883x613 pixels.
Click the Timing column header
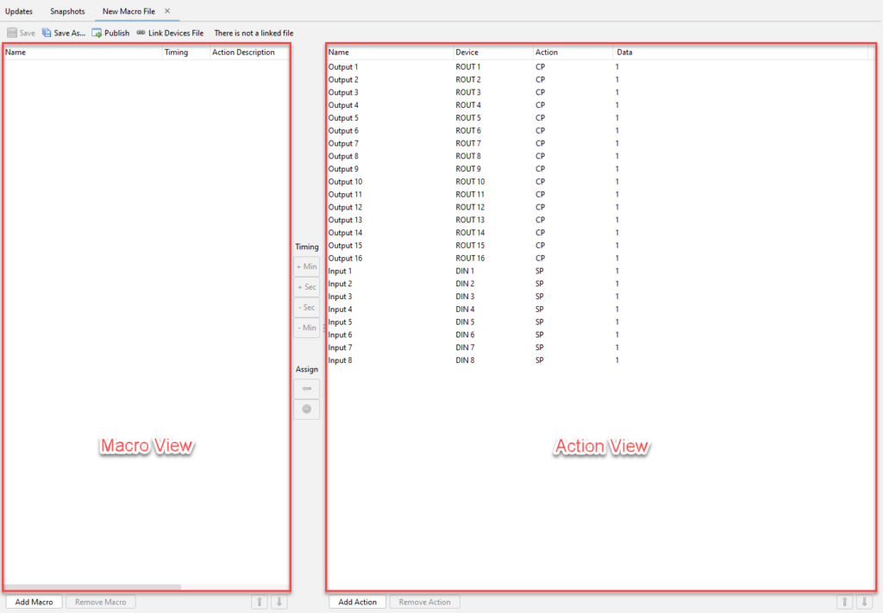click(x=186, y=53)
